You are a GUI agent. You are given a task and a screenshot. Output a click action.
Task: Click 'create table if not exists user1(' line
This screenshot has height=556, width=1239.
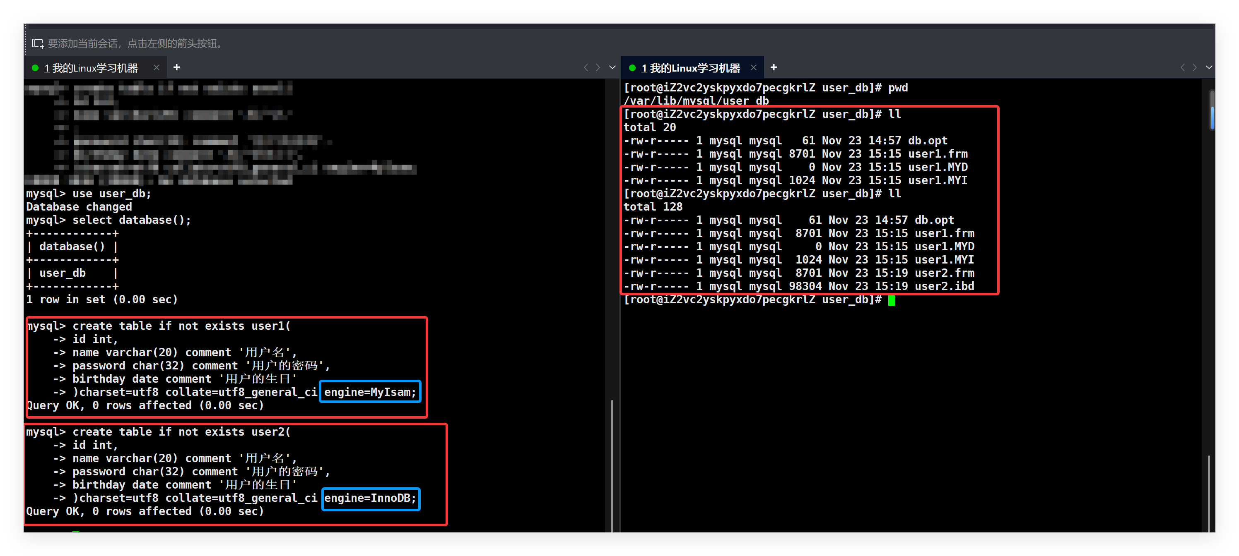[182, 326]
